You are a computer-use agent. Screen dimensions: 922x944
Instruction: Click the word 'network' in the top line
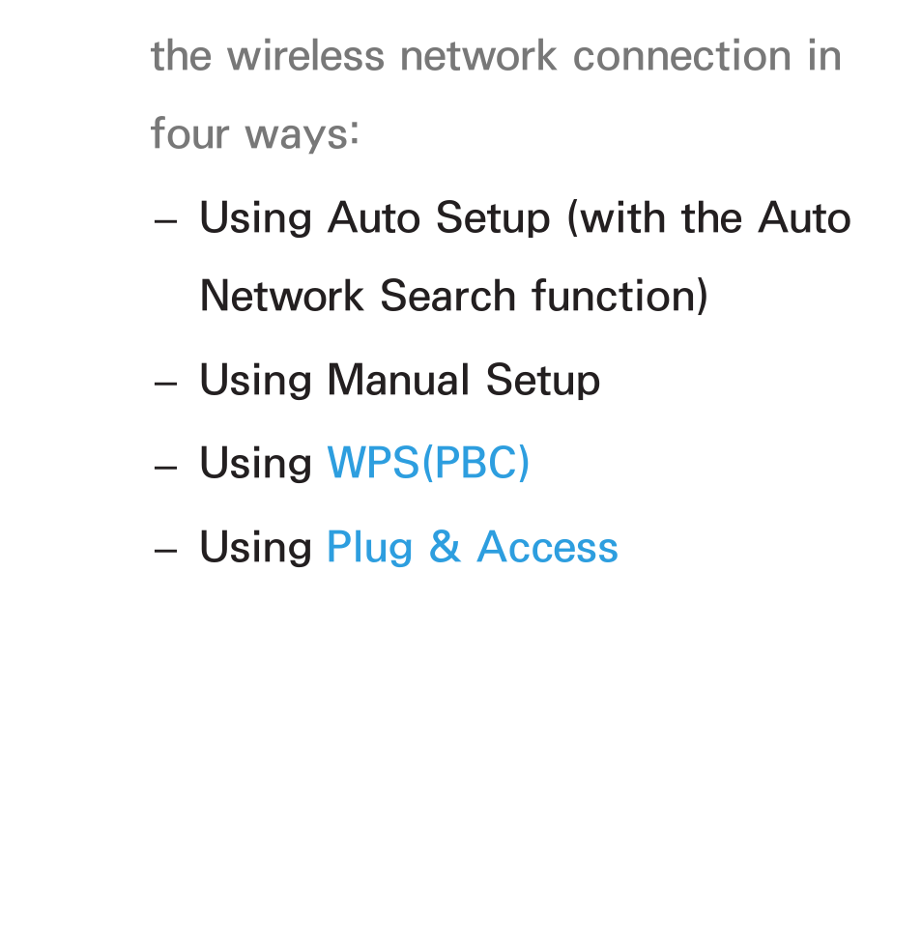pos(478,55)
